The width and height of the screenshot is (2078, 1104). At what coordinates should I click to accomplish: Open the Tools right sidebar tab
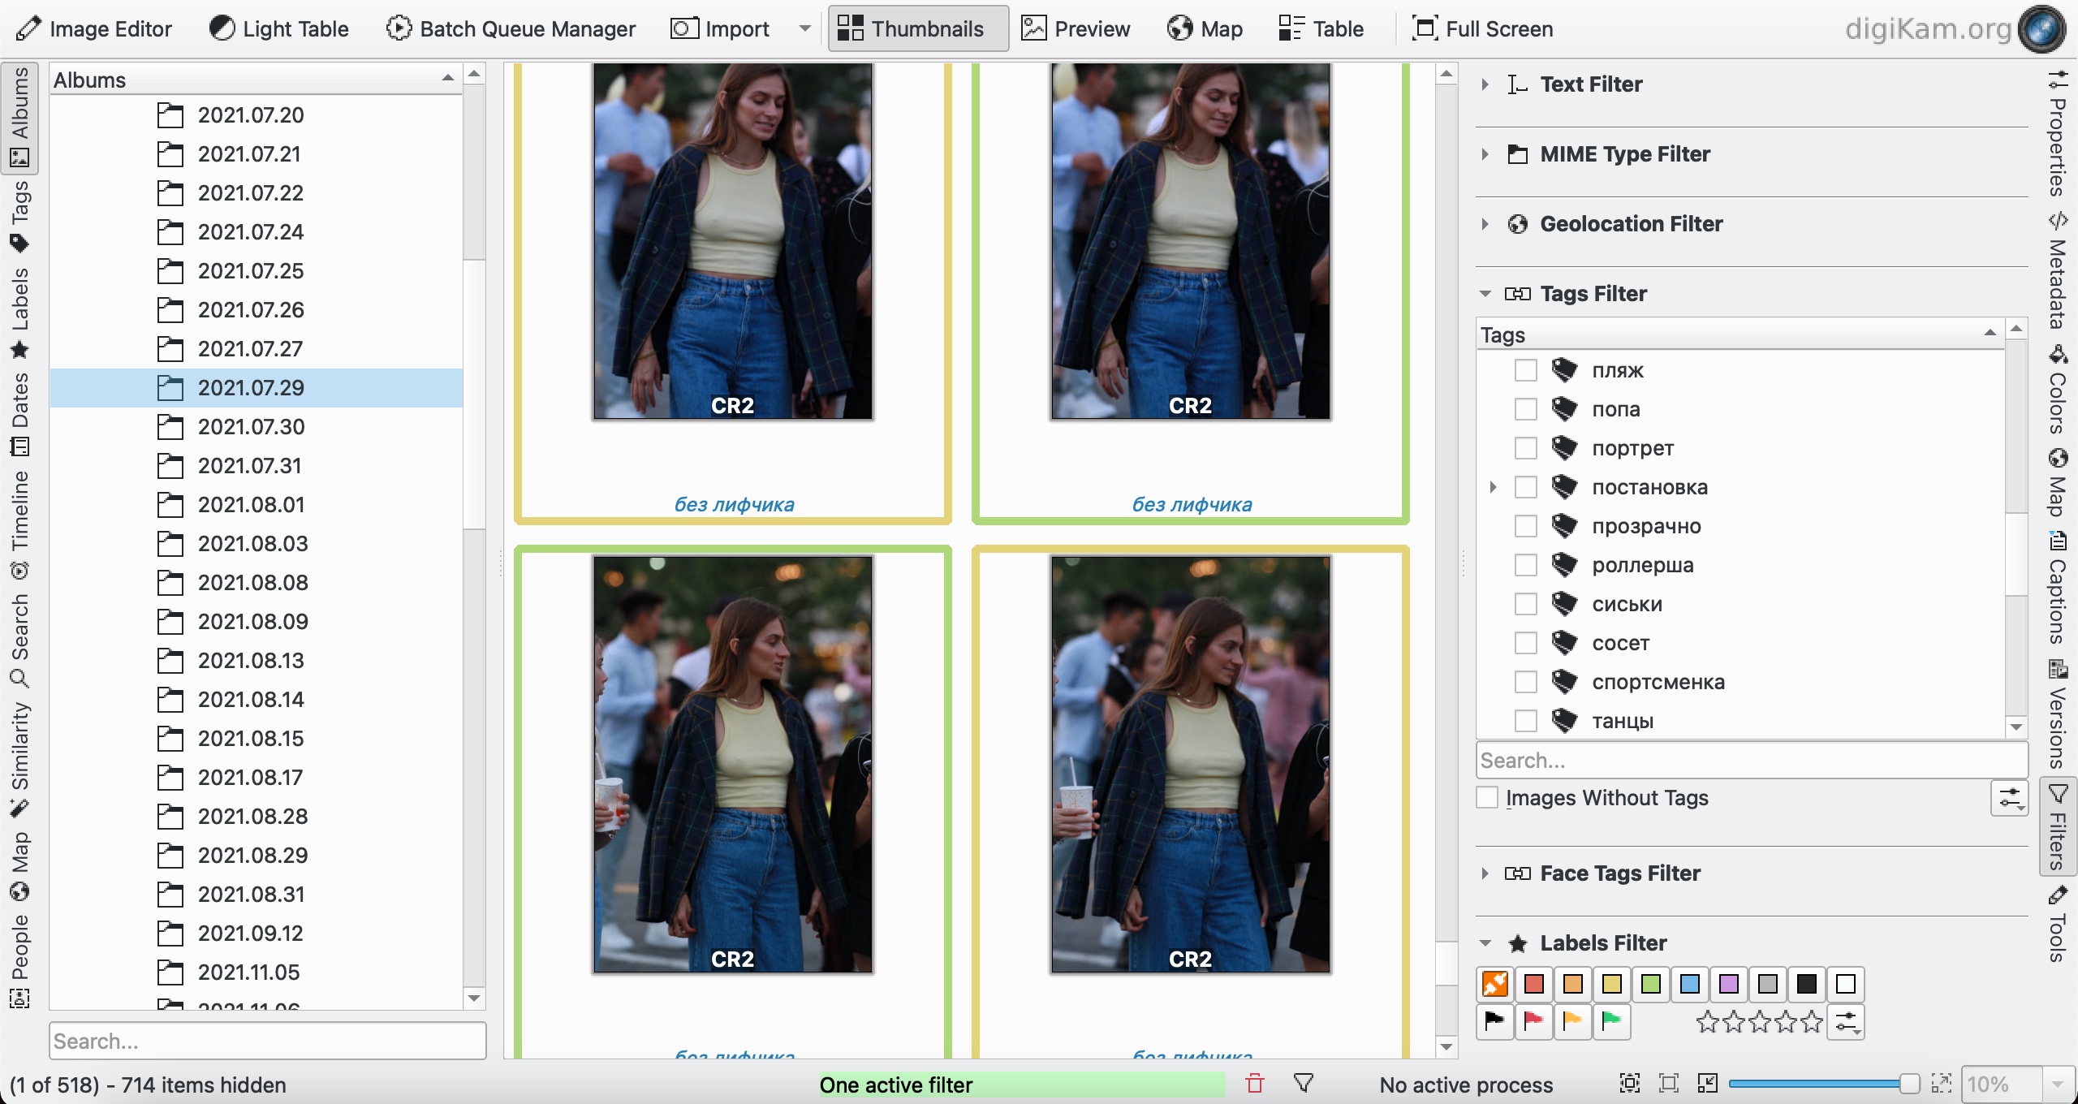(2057, 925)
